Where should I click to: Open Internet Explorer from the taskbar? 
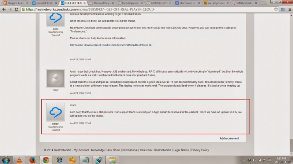(x=59, y=160)
